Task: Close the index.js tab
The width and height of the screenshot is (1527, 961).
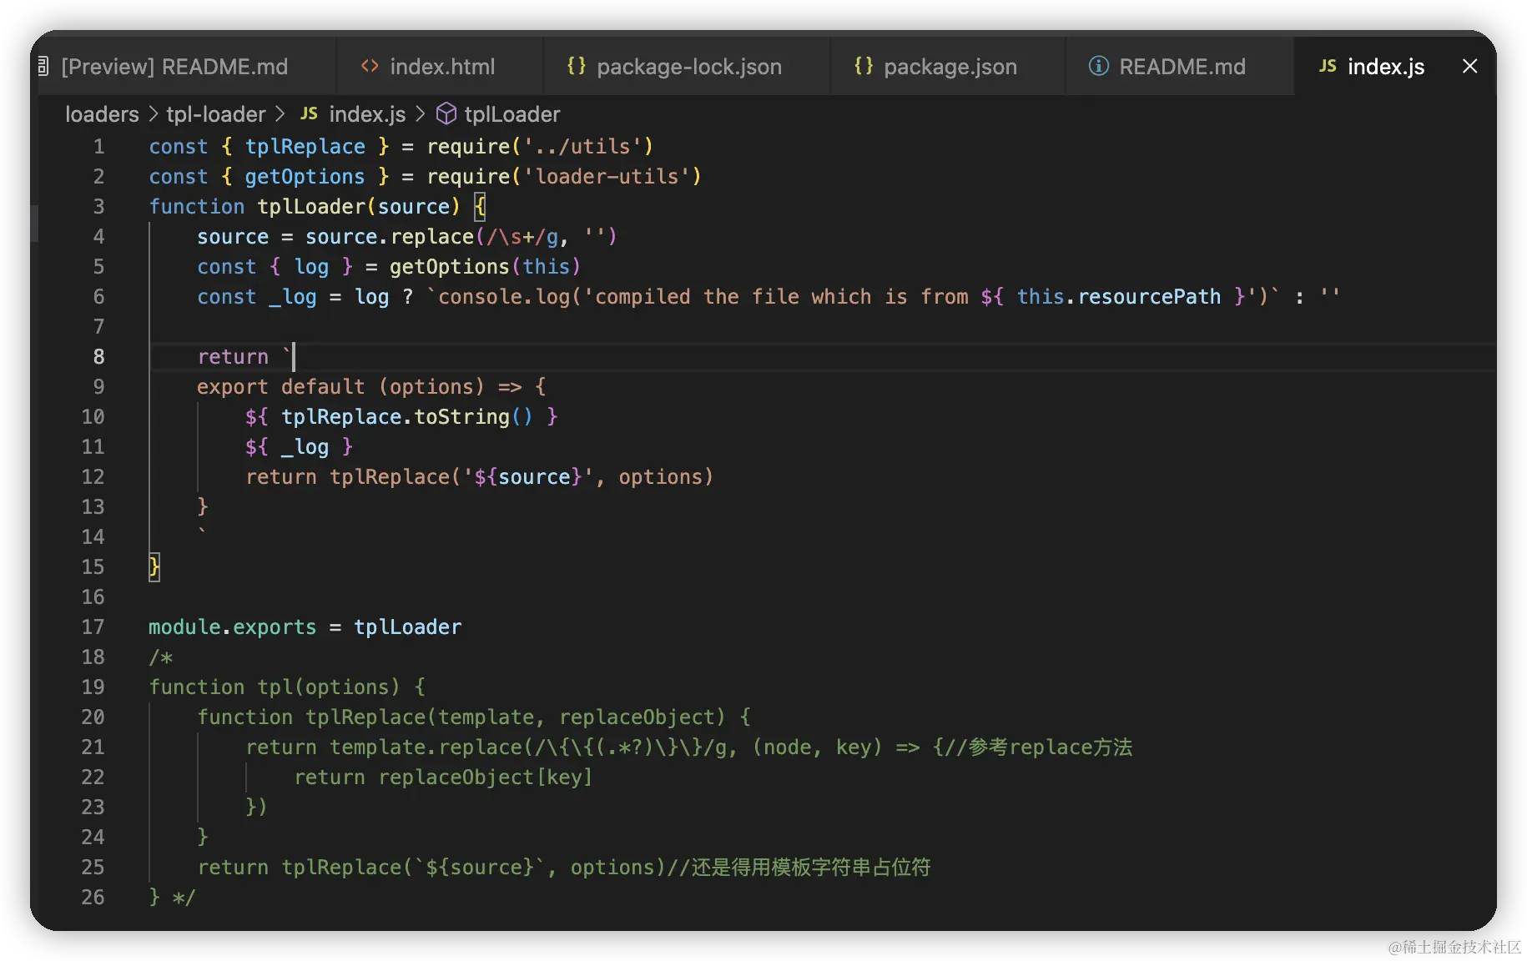Action: (1469, 66)
